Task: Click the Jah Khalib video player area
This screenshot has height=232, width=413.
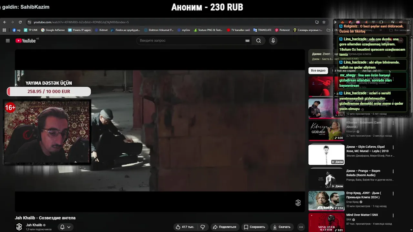Action: click(160, 131)
